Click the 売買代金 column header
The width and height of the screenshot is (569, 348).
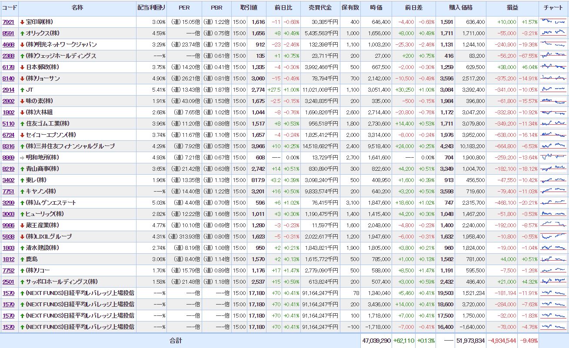320,8
